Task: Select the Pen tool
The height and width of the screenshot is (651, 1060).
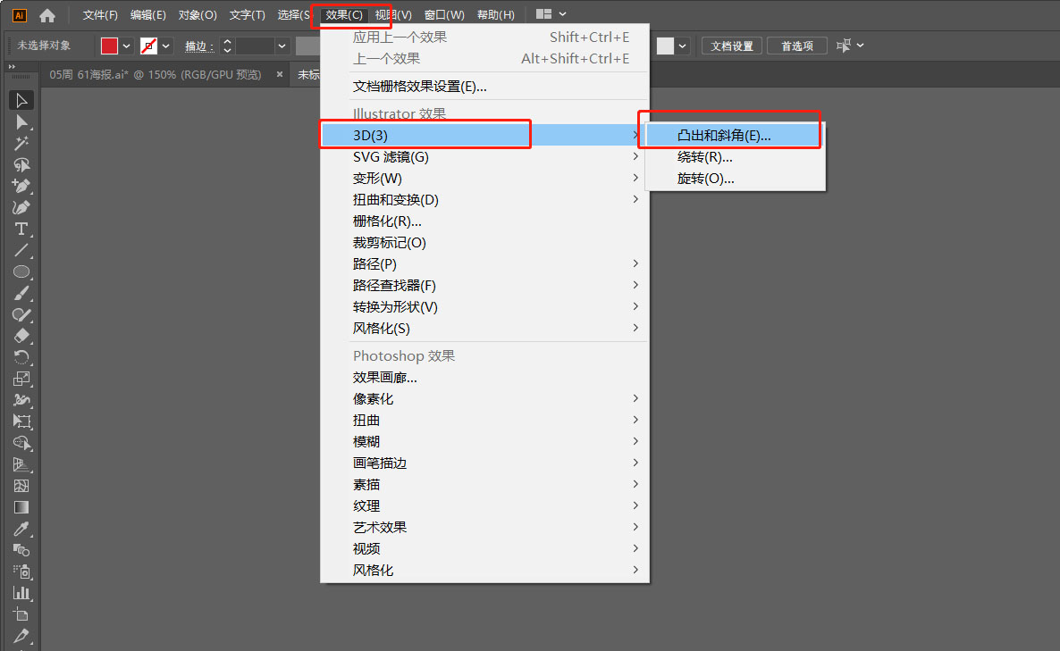Action: 21,186
